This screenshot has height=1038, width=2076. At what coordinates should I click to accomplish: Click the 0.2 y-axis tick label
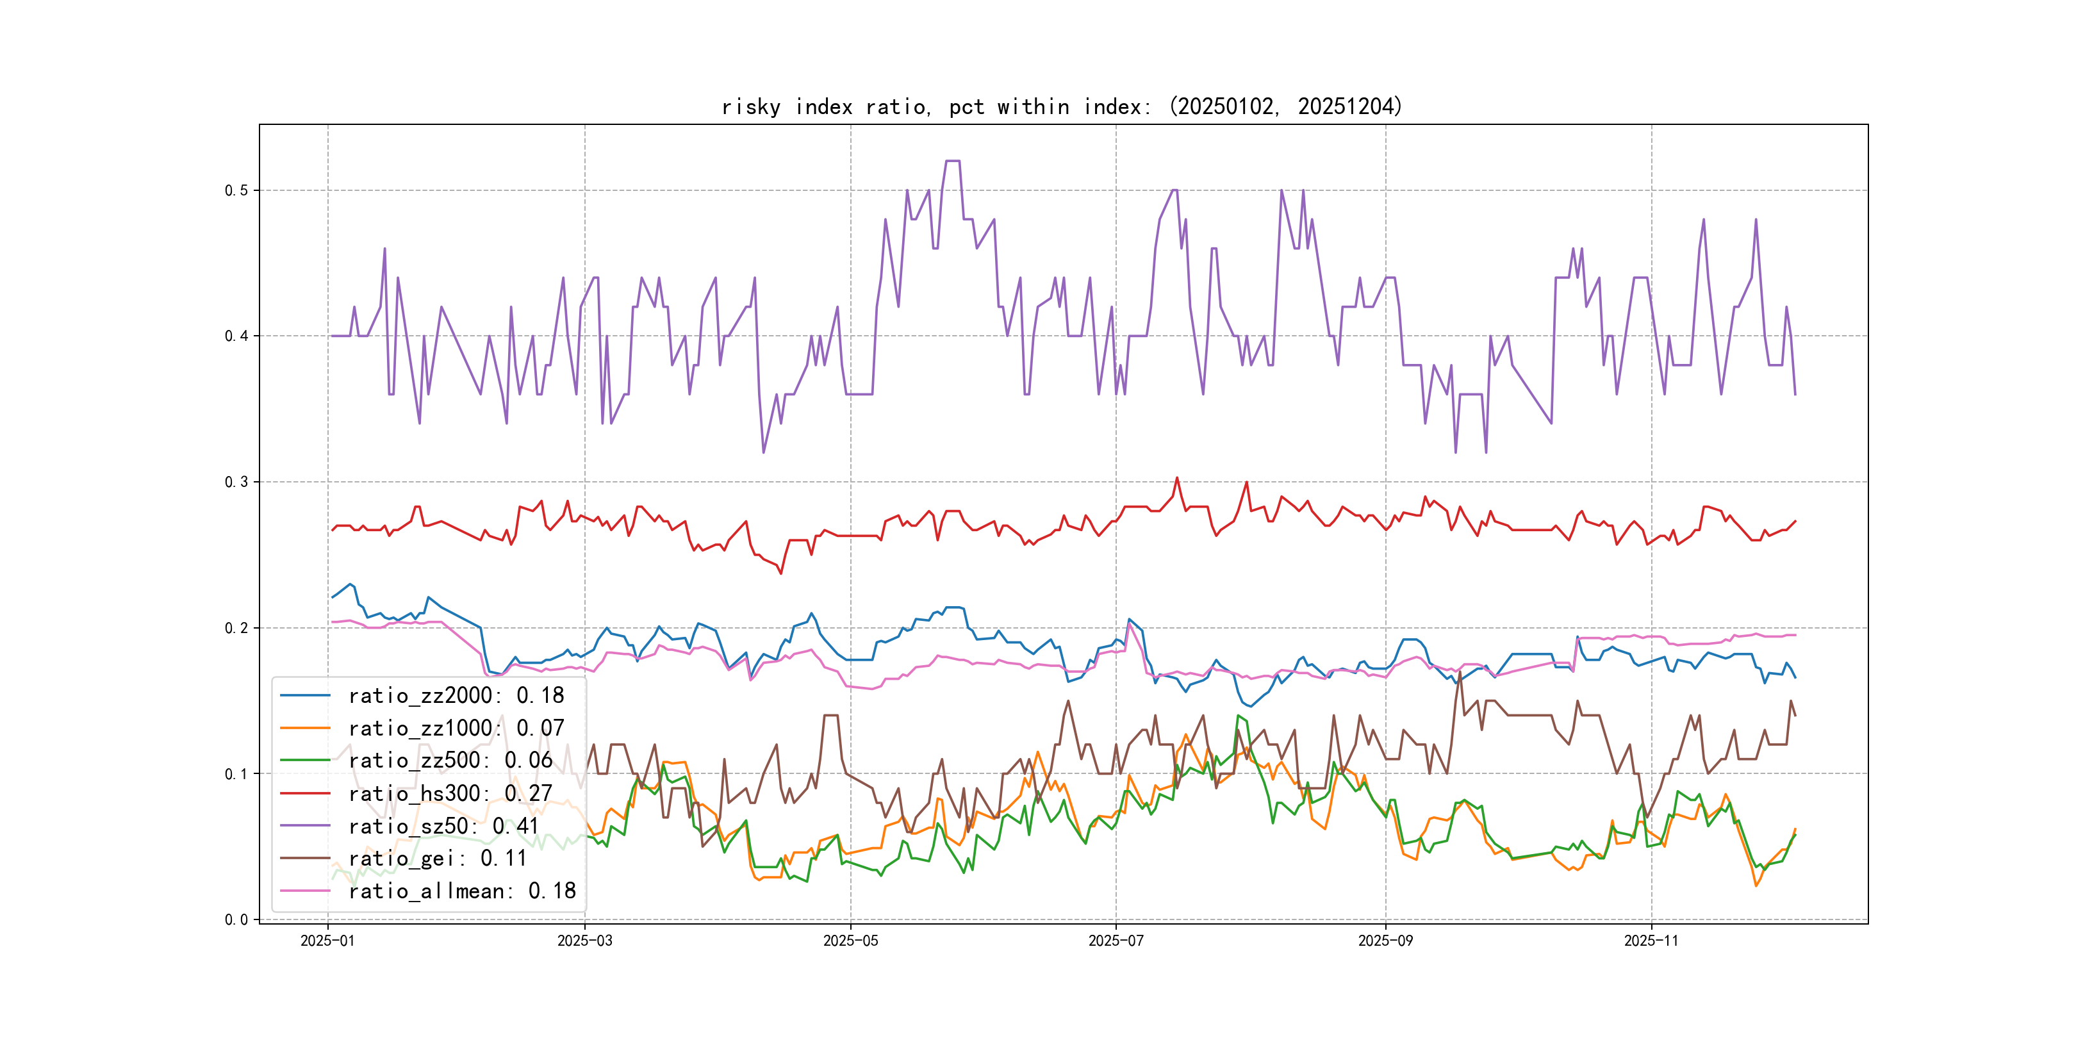tap(236, 628)
